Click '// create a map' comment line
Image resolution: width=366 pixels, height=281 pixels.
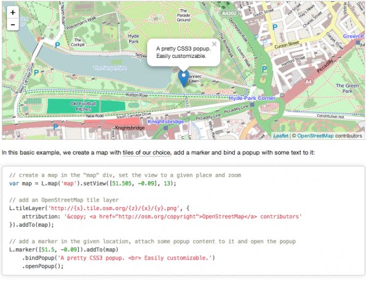[125, 175]
